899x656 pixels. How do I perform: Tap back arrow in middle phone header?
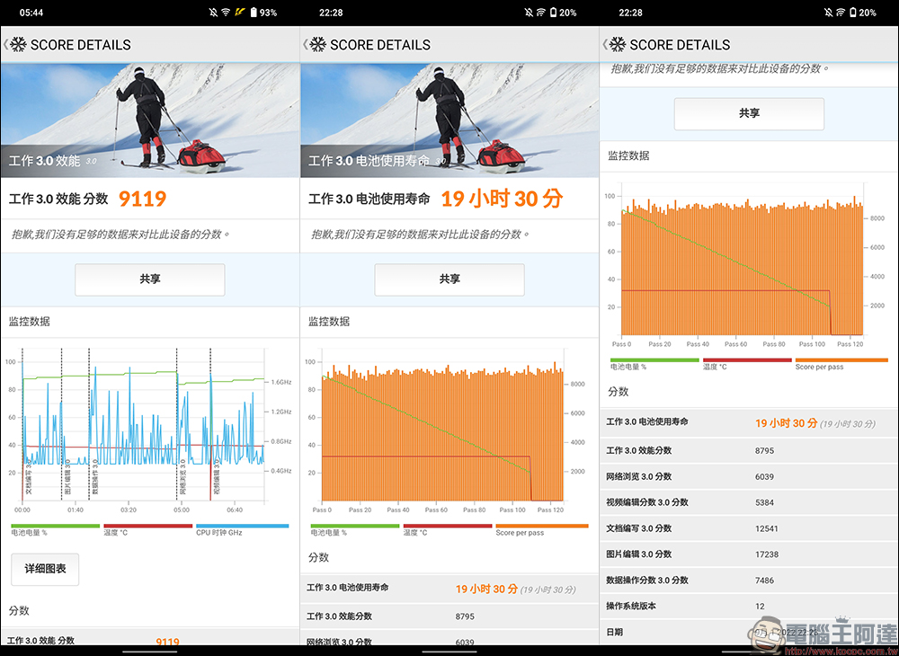(306, 45)
